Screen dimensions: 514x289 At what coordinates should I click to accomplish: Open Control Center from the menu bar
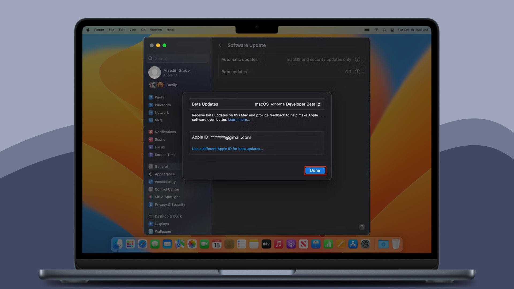[392, 30]
